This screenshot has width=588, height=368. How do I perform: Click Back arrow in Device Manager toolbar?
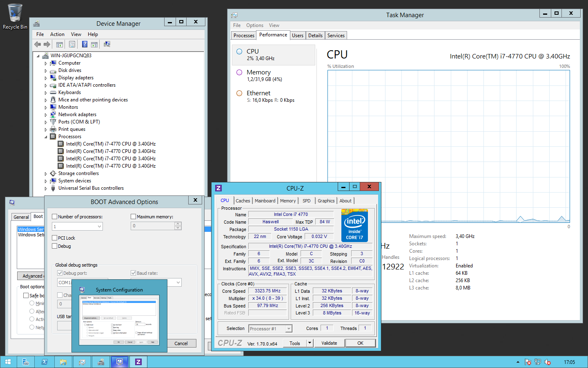pyautogui.click(x=38, y=44)
